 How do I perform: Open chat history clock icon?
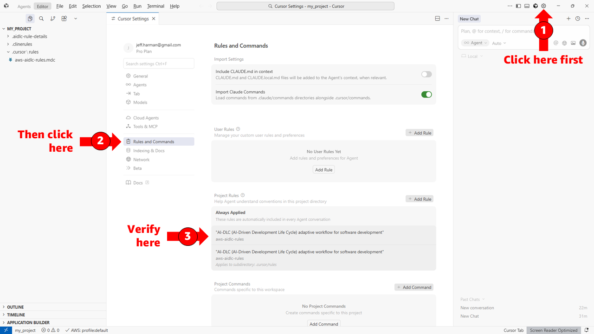[x=578, y=19]
